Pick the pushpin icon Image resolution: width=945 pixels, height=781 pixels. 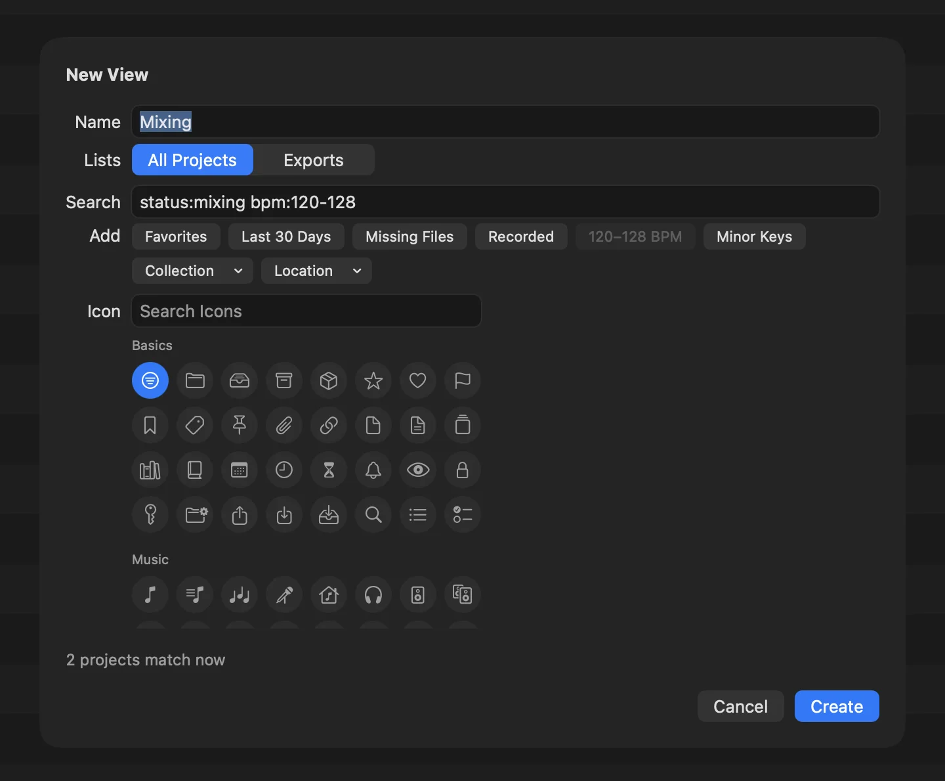[240, 425]
